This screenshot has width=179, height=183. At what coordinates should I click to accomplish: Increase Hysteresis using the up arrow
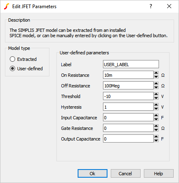(x=156, y=105)
